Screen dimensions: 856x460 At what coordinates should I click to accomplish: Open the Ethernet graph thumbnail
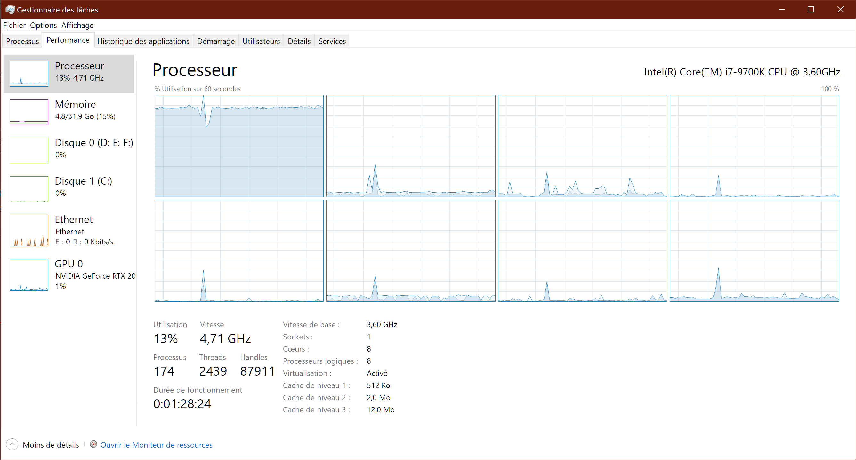[29, 231]
